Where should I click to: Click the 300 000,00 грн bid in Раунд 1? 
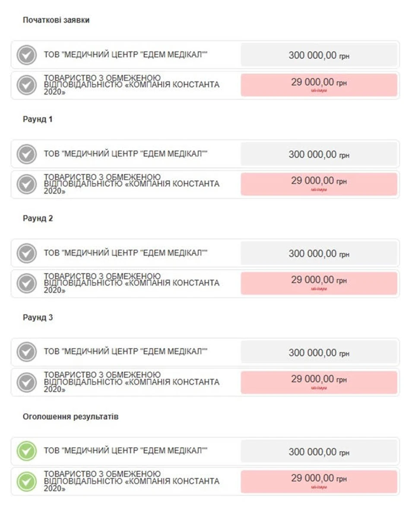point(319,154)
